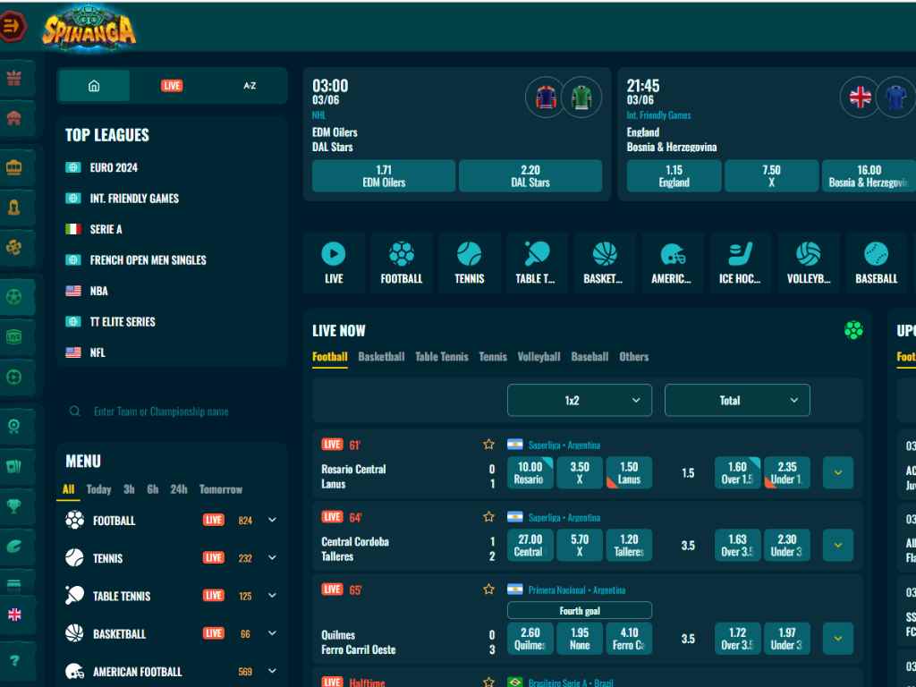Viewport: 916px width, 687px height.
Task: Open Int. Friendly Games league
Action: [134, 199]
